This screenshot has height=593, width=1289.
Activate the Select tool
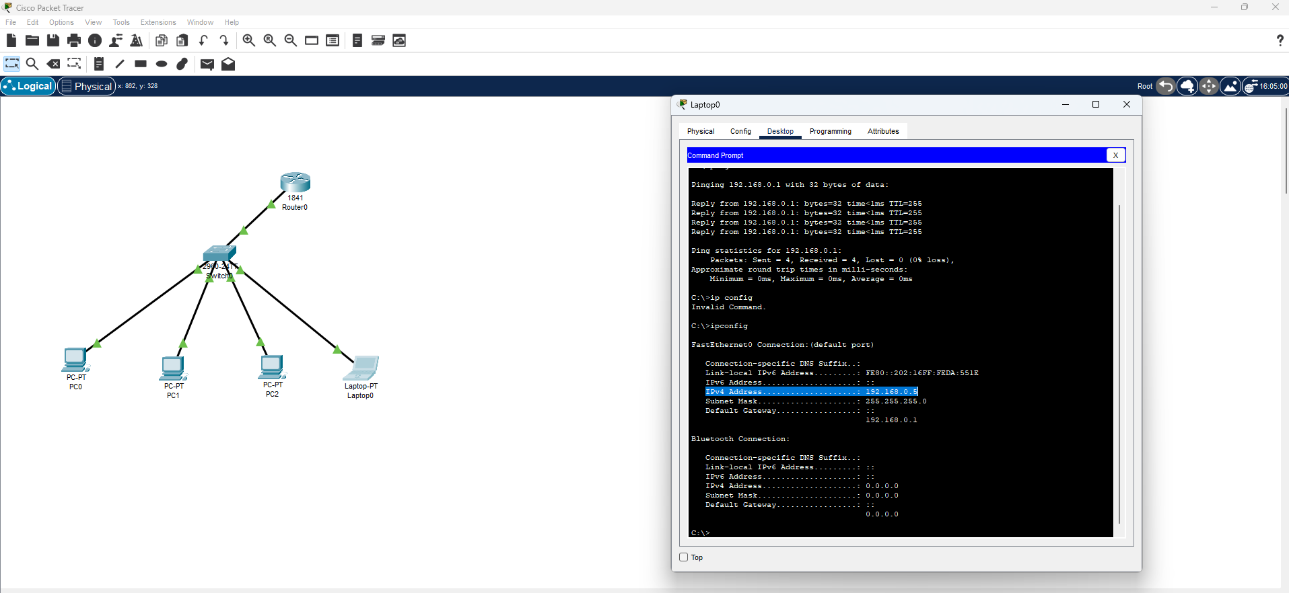click(12, 64)
